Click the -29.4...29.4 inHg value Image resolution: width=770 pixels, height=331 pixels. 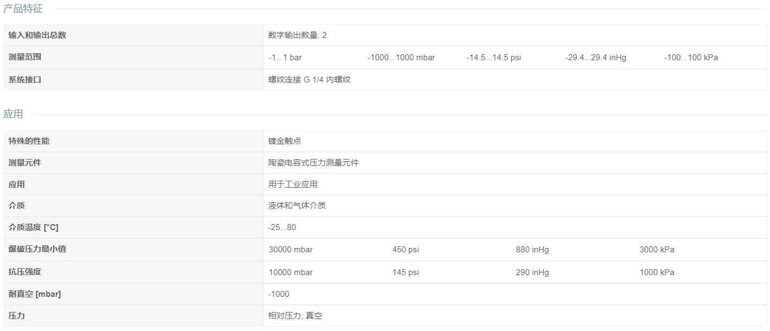click(x=595, y=58)
